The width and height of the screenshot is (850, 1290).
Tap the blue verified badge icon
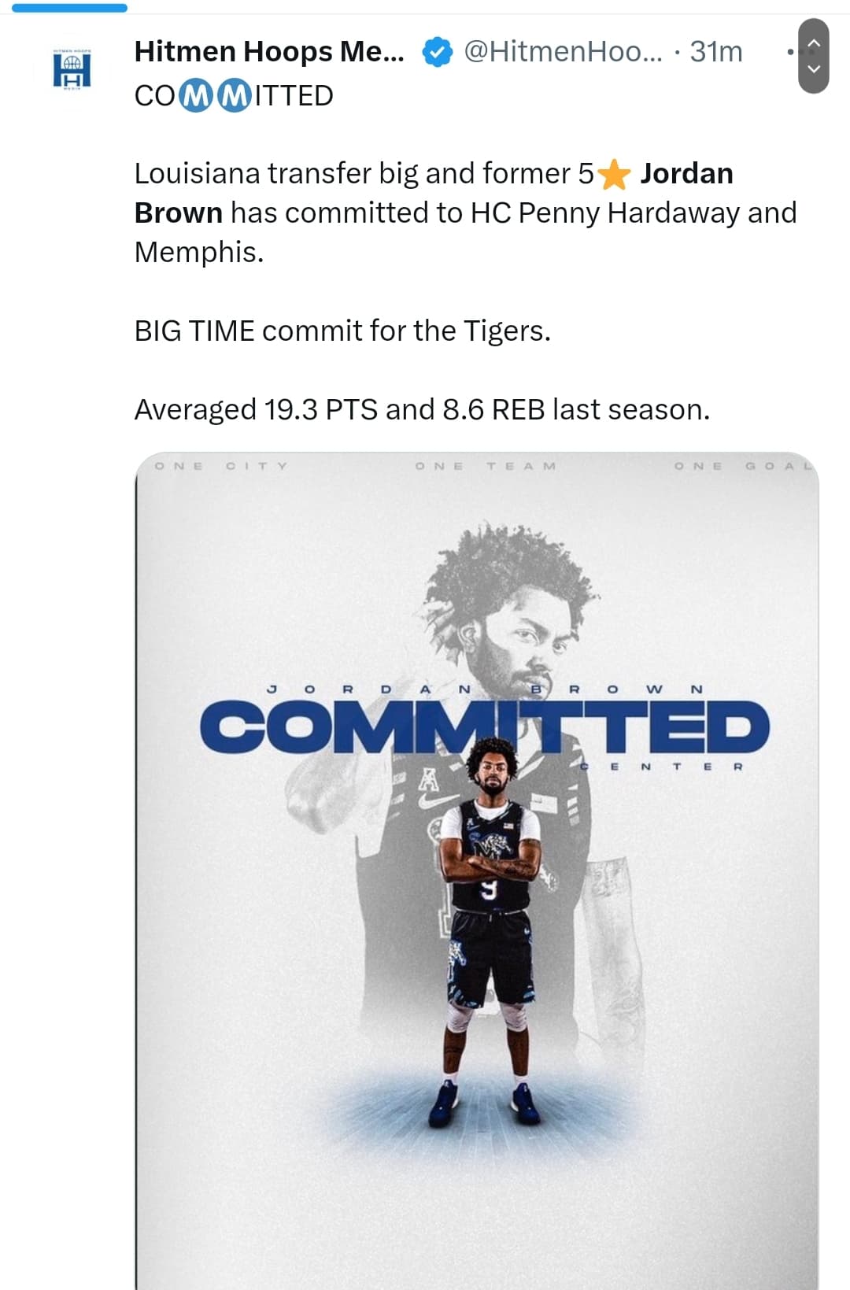tap(438, 53)
